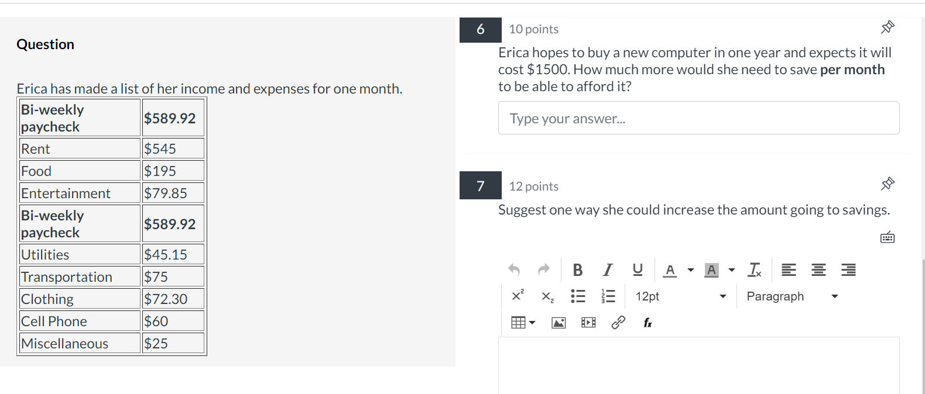Insert a media/video element
925x394 pixels.
pos(588,322)
